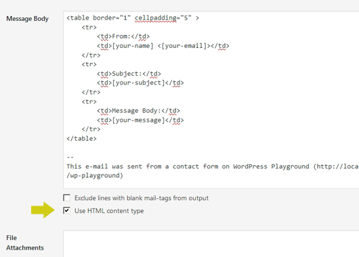Click the 'Exclude lines with blank mail-tags' label
Screen dimensions: 359x257
[x=142, y=198]
